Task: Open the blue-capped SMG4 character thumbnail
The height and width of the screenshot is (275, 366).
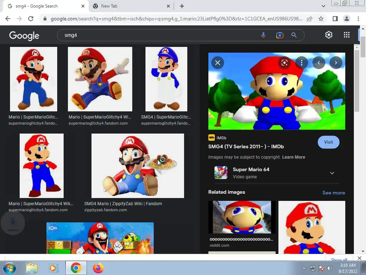Action: click(x=166, y=79)
